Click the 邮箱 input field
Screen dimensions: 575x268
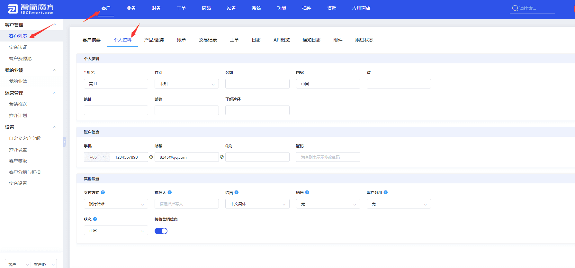[x=187, y=157]
